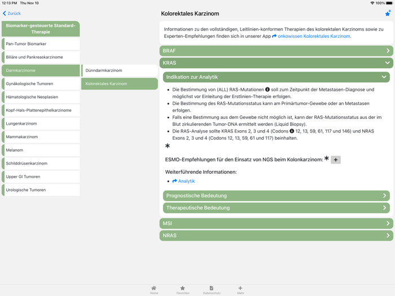Tap info icon next to Codons
Screen dimensions: 395x296
click(x=292, y=131)
